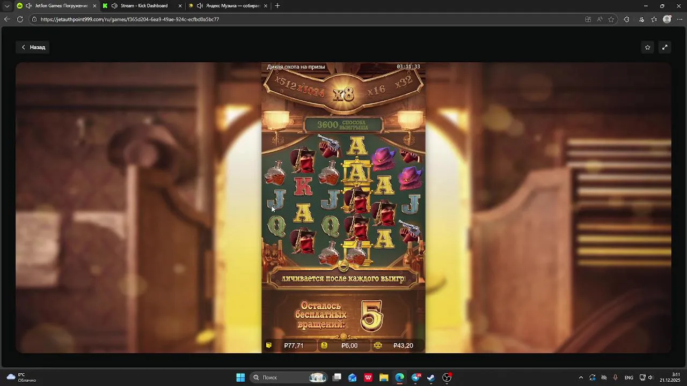687x386 pixels.
Task: Expand the game to fullscreen
Action: [665, 47]
